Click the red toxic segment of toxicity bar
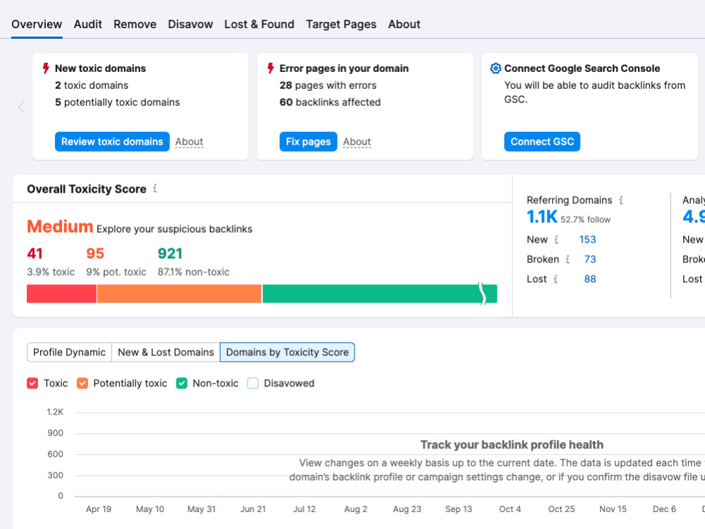 coord(61,293)
